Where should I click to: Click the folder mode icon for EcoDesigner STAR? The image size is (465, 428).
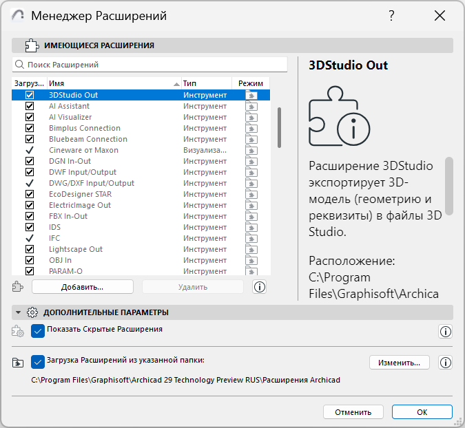(251, 194)
